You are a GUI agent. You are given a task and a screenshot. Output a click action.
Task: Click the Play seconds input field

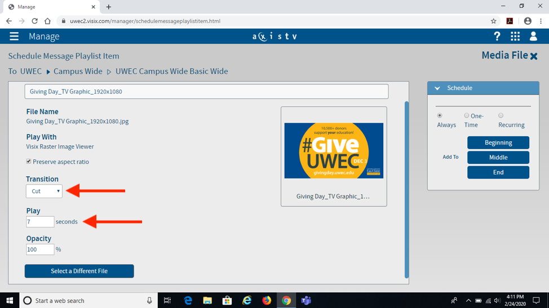click(40, 222)
